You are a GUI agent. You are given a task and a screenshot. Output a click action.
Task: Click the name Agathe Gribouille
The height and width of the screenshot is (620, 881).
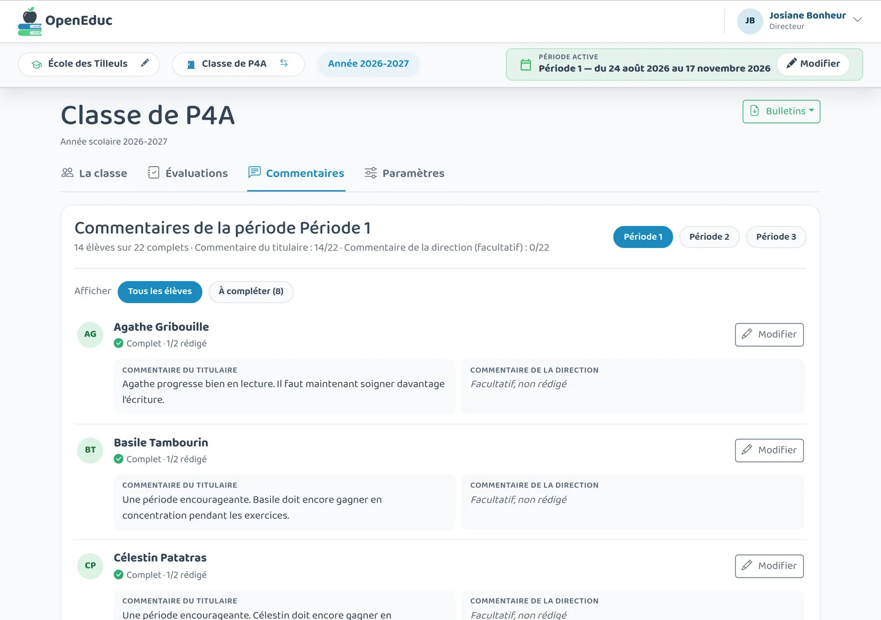pyautogui.click(x=161, y=327)
